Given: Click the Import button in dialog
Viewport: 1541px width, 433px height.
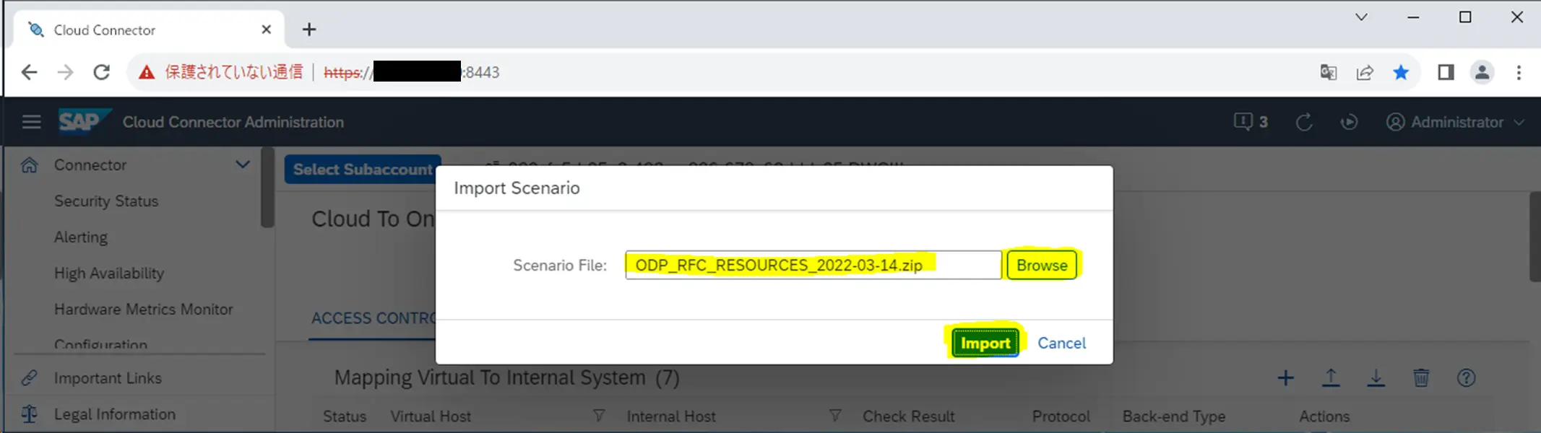Looking at the screenshot, I should (985, 343).
